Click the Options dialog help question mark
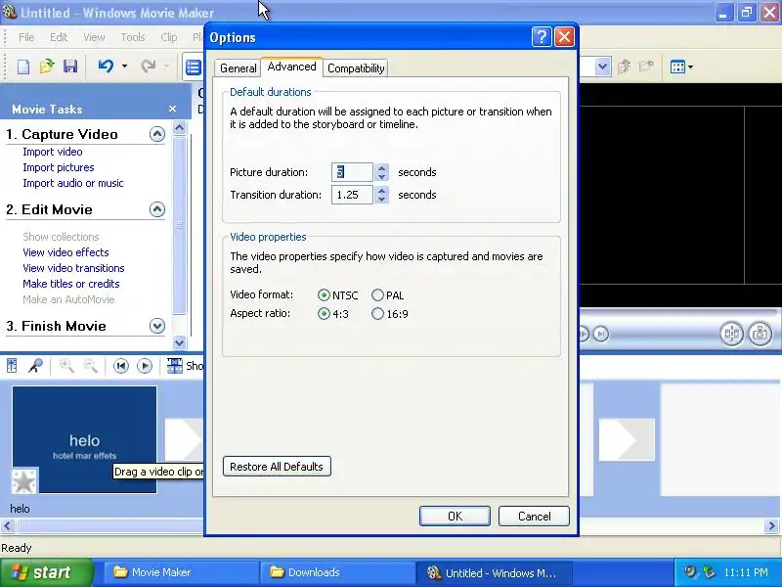782x587 pixels. pos(542,37)
